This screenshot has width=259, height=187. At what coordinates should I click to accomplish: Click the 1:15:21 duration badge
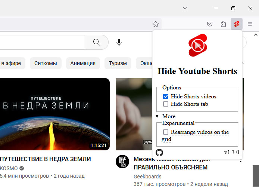click(99, 145)
